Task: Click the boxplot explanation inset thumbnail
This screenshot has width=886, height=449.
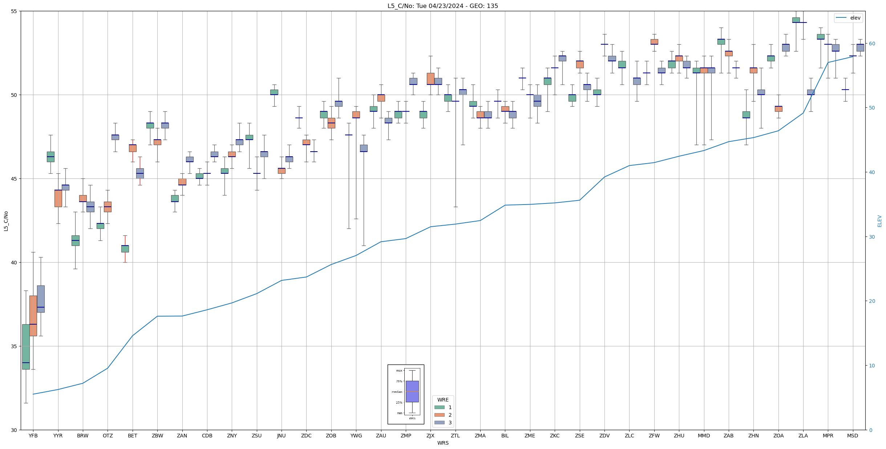Action: pyautogui.click(x=406, y=394)
